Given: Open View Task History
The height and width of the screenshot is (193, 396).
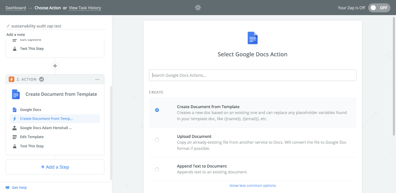Looking at the screenshot, I should click(x=85, y=8).
